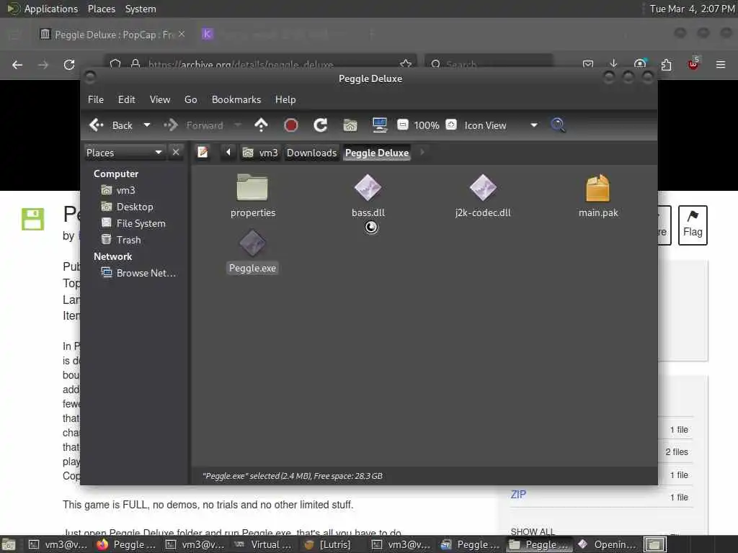
Task: Click Back in the file manager
Action: point(111,125)
